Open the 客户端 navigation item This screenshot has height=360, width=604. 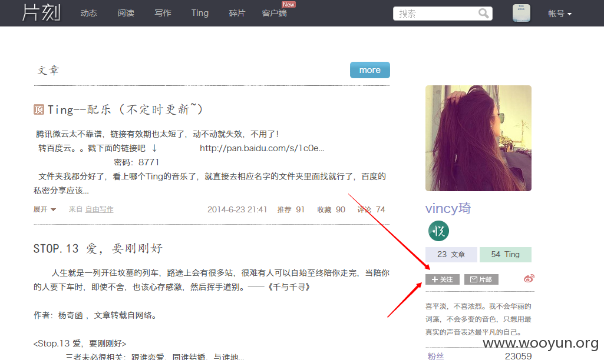point(274,13)
